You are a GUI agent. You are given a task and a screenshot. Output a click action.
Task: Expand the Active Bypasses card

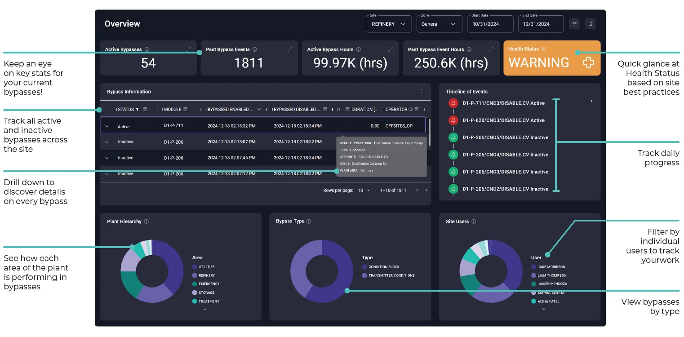click(x=189, y=49)
